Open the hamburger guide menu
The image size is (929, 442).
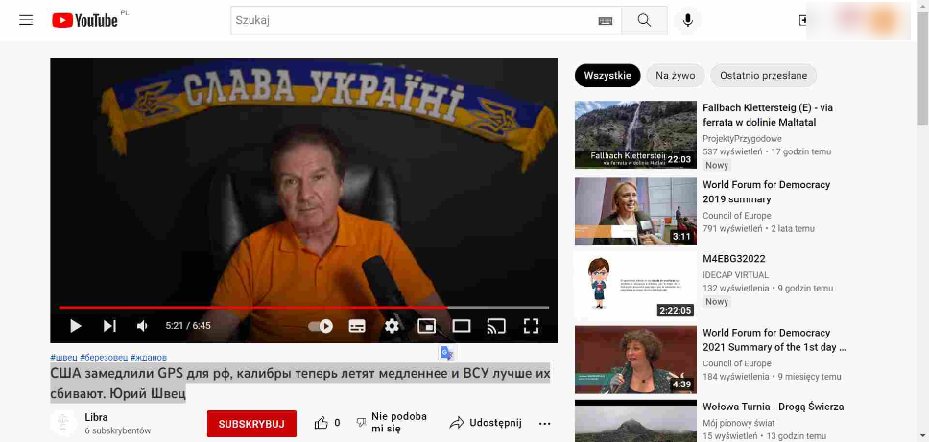point(26,20)
